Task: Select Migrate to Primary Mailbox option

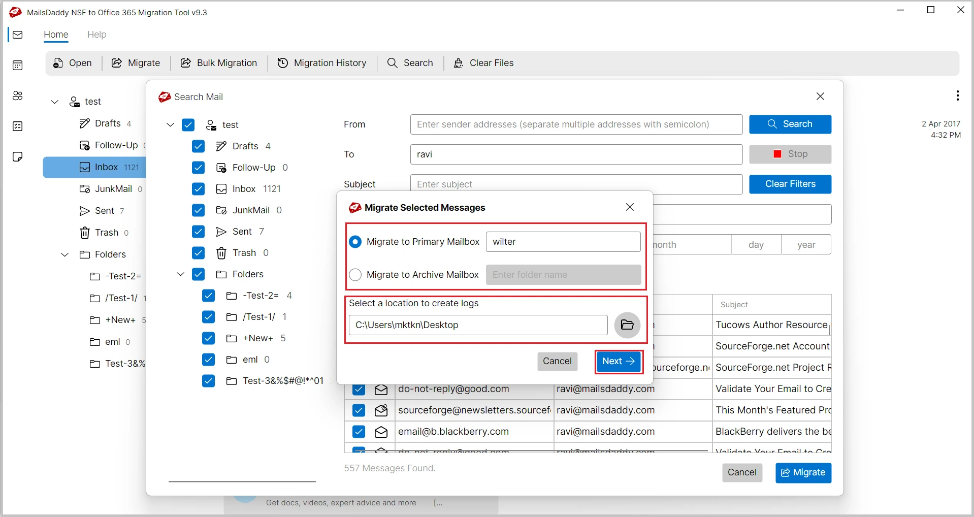Action: (x=355, y=242)
